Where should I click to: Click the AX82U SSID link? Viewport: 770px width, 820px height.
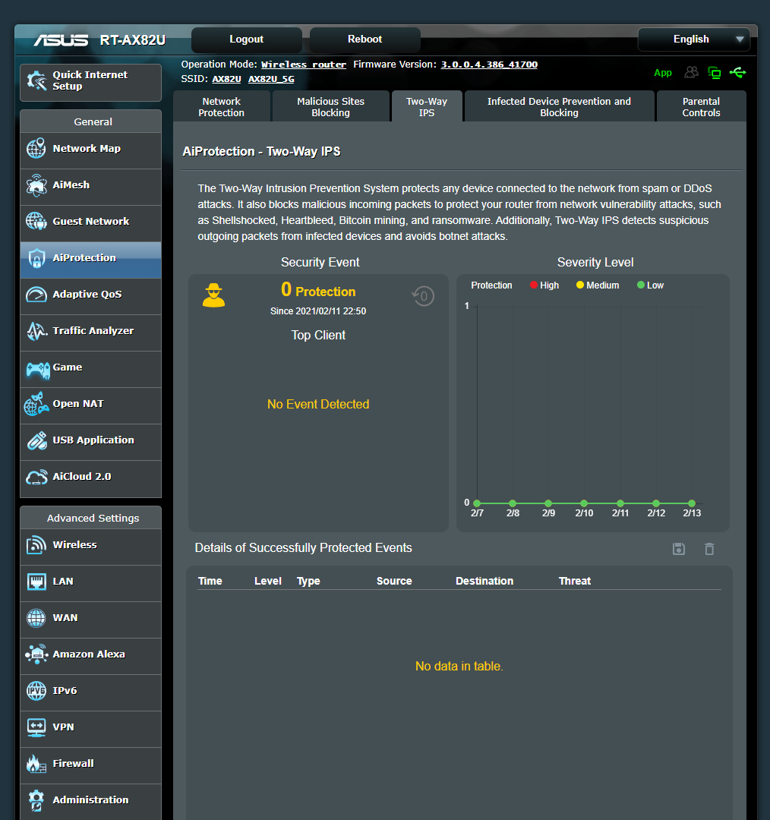point(226,79)
